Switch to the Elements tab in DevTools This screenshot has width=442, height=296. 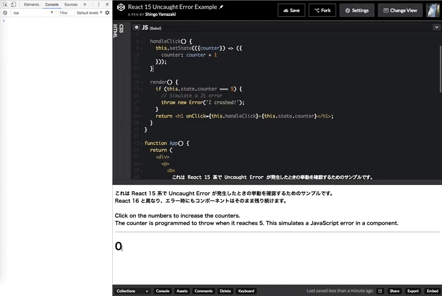click(31, 4)
